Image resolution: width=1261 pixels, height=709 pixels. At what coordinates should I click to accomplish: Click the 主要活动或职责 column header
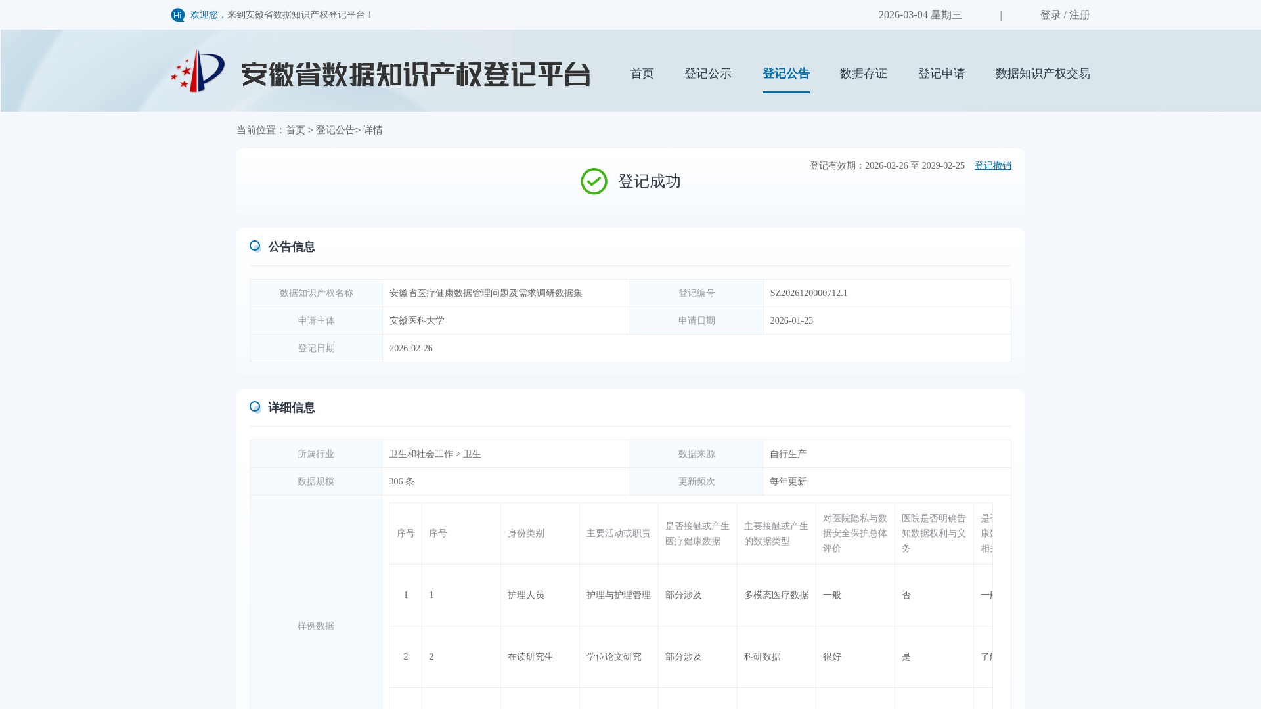coord(618,534)
